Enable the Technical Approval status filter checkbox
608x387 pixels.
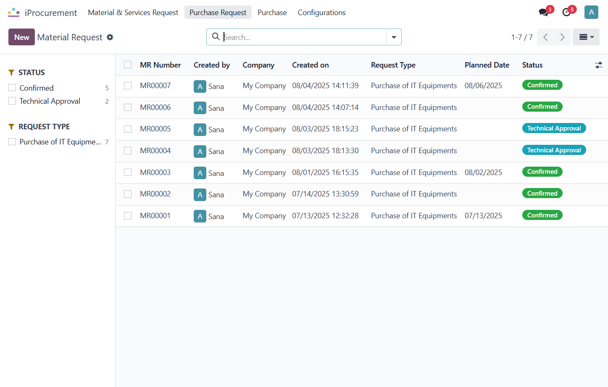click(12, 101)
